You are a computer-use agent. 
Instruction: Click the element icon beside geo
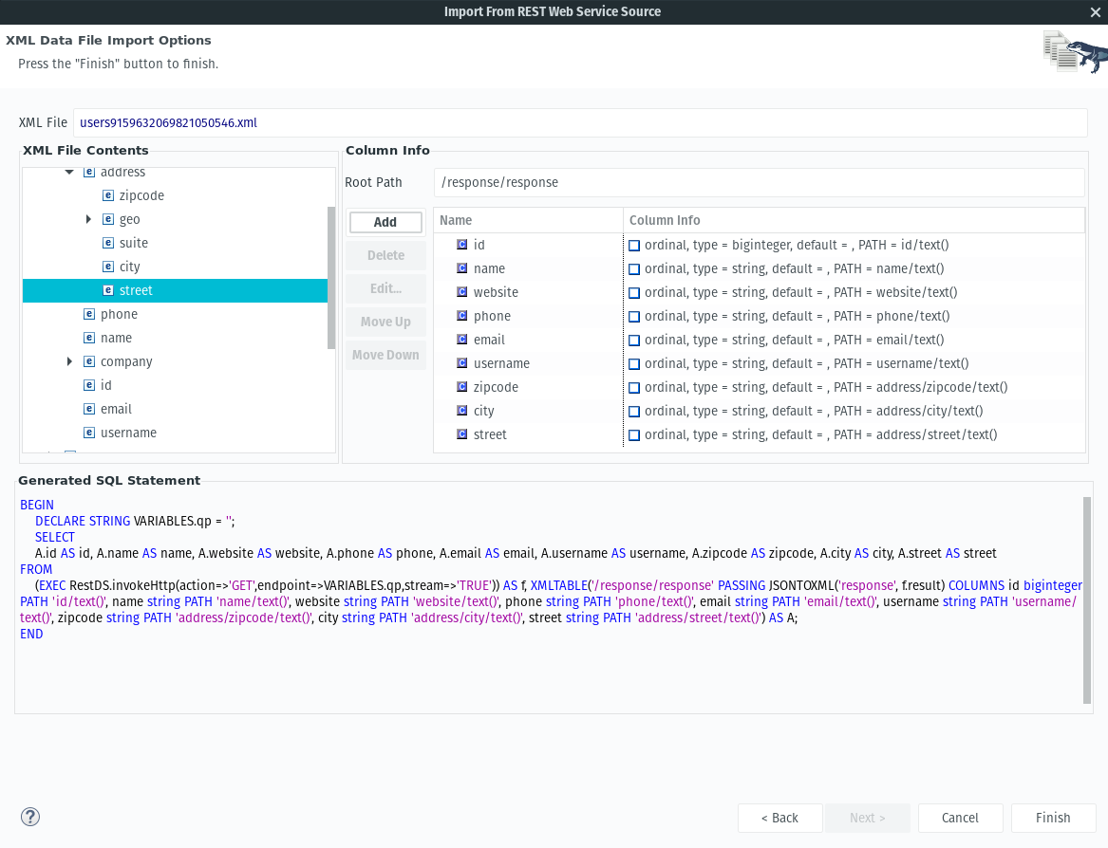pos(108,219)
